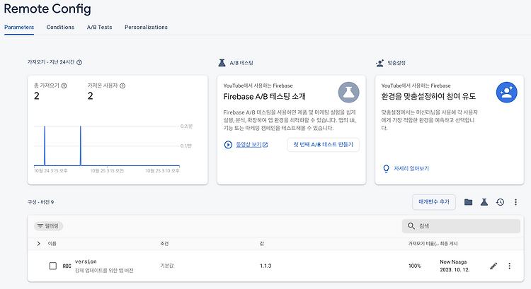Switch to the Parameters tab

pos(19,28)
